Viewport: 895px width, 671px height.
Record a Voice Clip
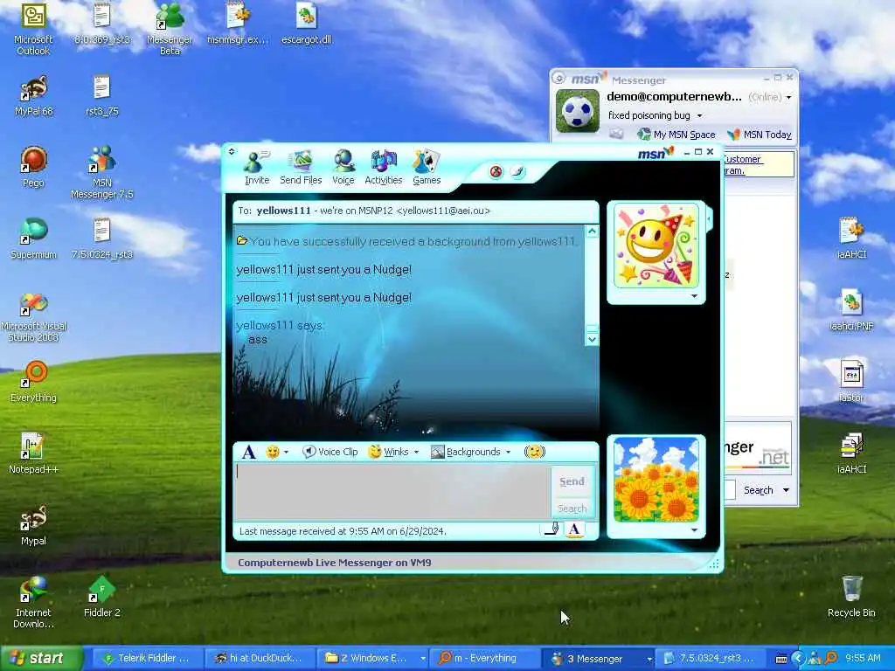tap(330, 452)
